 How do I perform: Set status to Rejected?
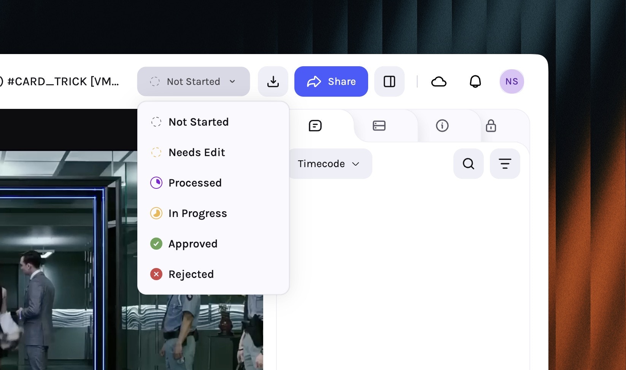213,274
